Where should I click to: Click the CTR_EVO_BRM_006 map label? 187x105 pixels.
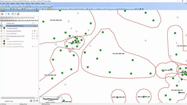click(x=50, y=75)
